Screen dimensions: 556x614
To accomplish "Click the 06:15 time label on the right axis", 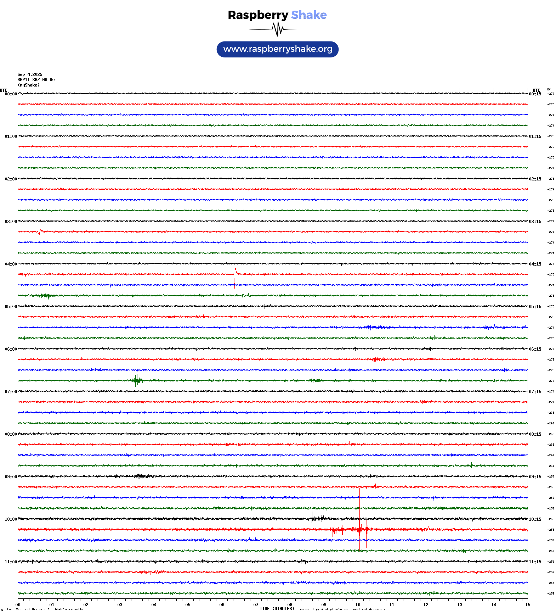I will (535, 349).
